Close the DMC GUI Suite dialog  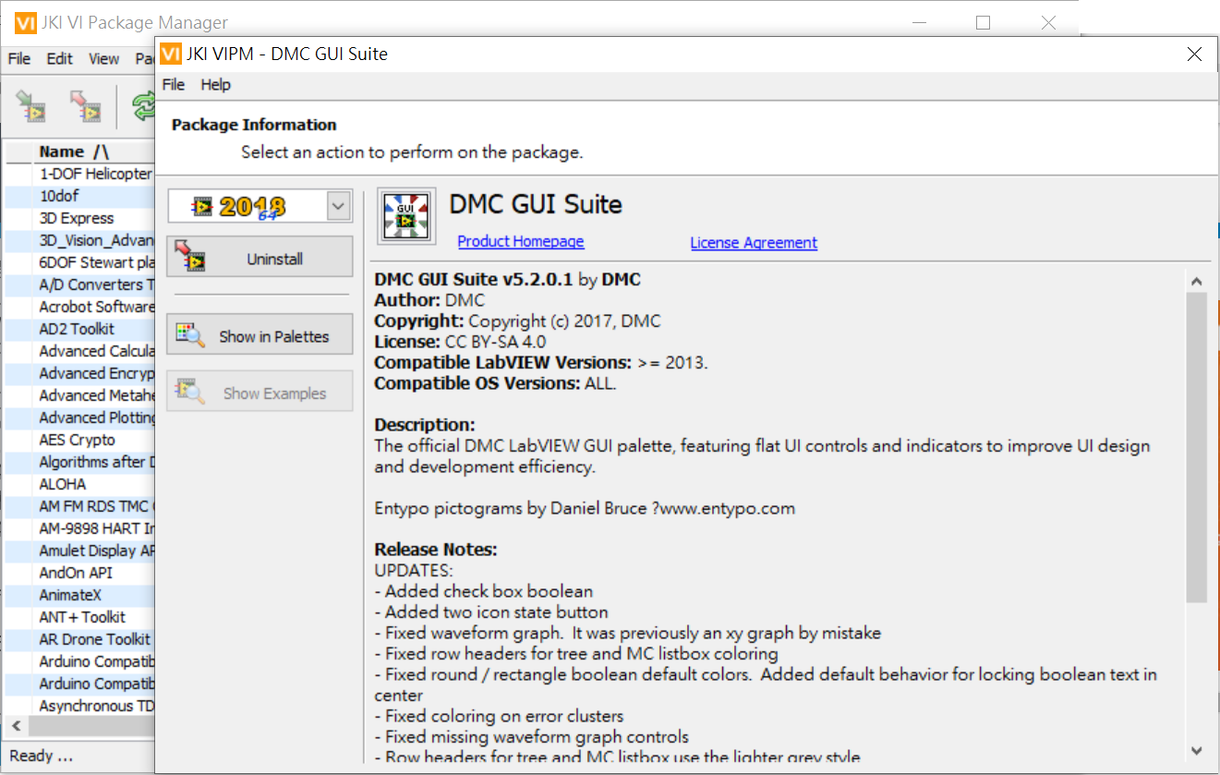pos(1194,54)
